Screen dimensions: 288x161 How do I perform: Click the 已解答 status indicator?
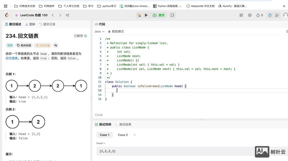coord(80,36)
